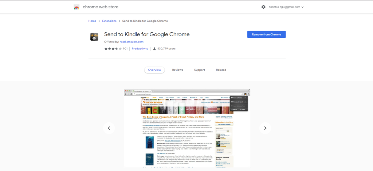Click the breadcrumb chevron after Home

tap(99, 21)
